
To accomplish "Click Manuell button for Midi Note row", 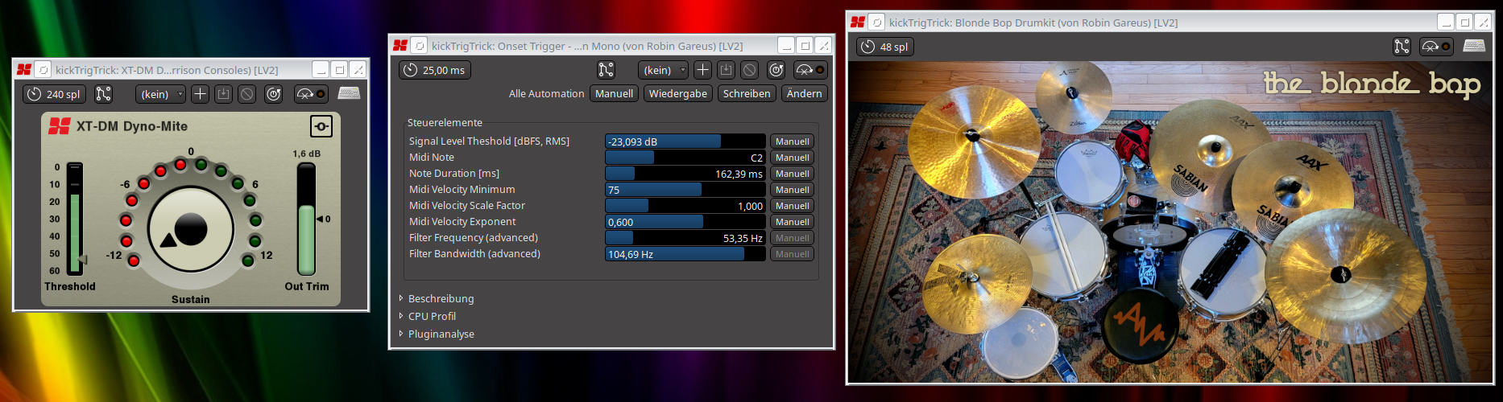I will (792, 158).
